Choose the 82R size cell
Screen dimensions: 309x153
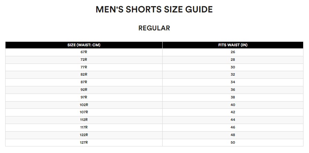(84, 75)
